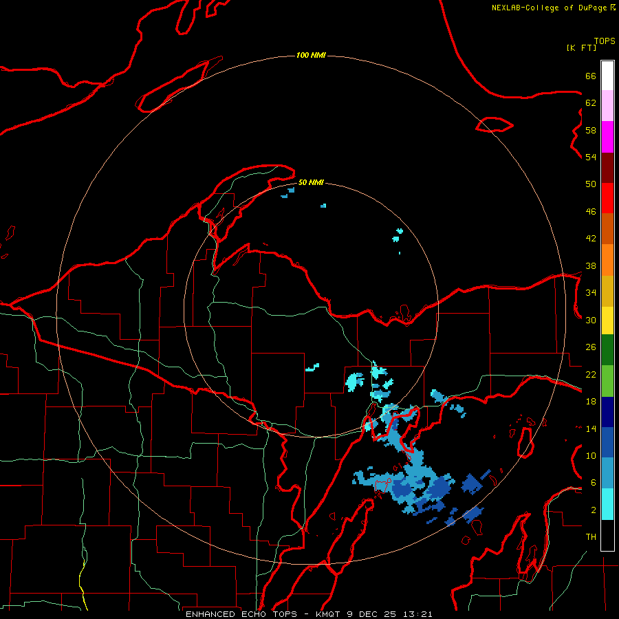Click the gold legend swatch

pyautogui.click(x=607, y=291)
